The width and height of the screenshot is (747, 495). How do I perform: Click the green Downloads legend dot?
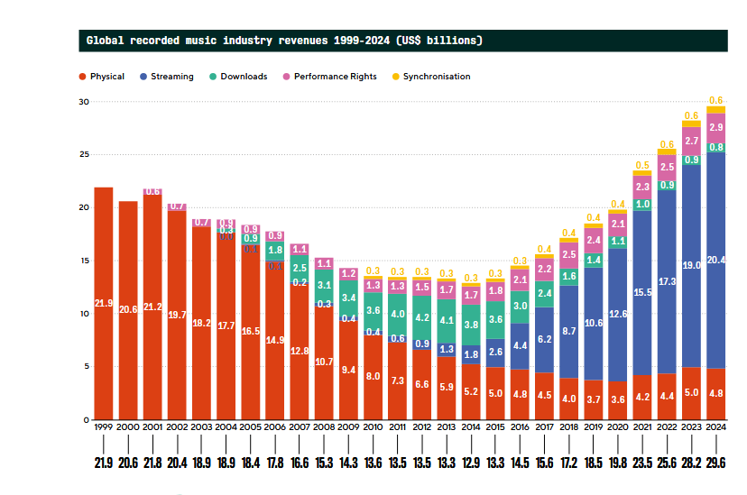[x=213, y=77]
